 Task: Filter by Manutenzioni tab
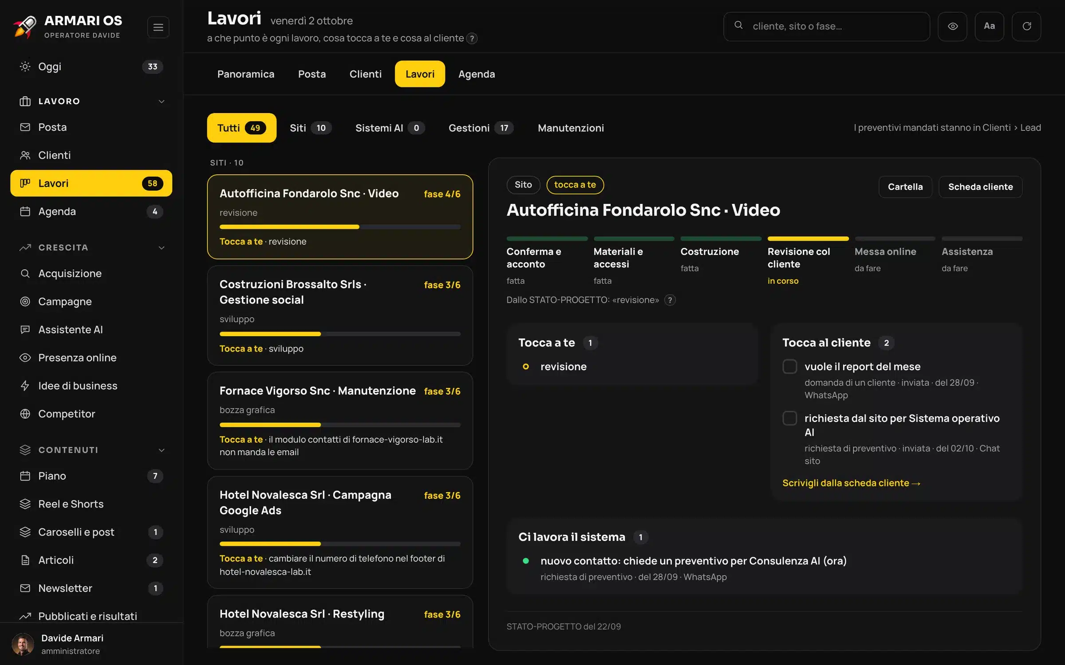[x=571, y=128]
